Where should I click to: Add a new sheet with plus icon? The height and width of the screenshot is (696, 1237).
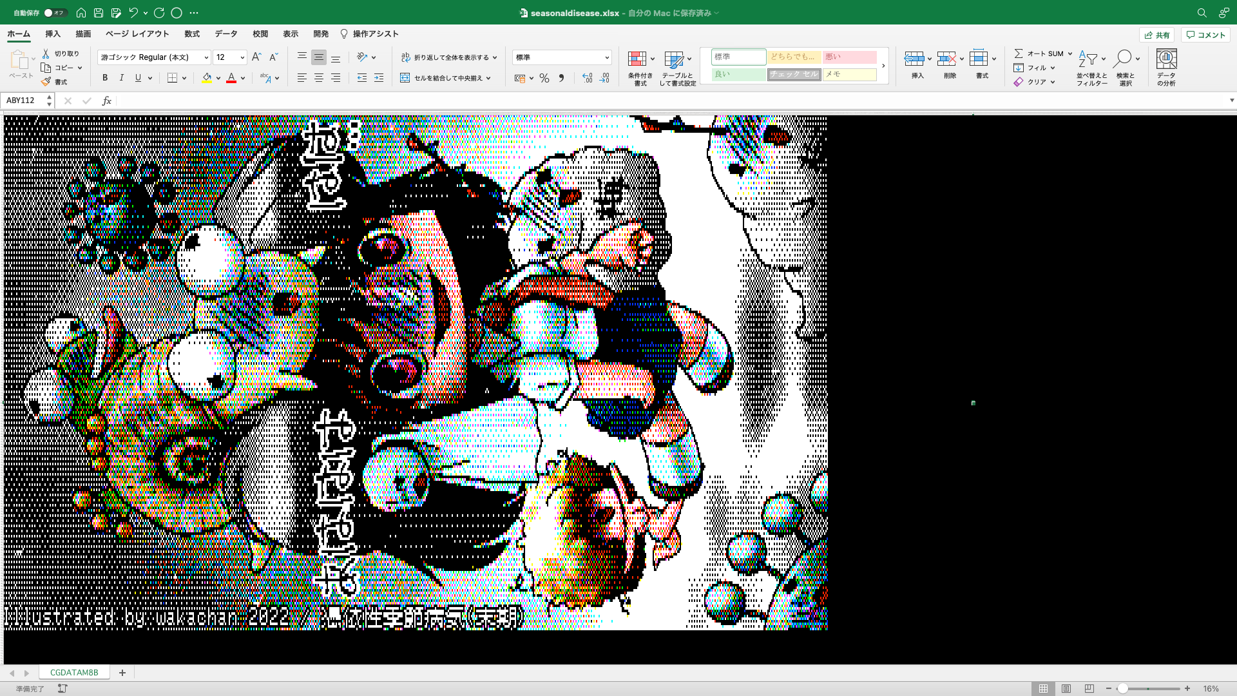(122, 673)
